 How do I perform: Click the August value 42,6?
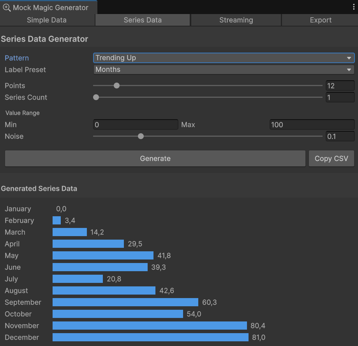point(167,291)
